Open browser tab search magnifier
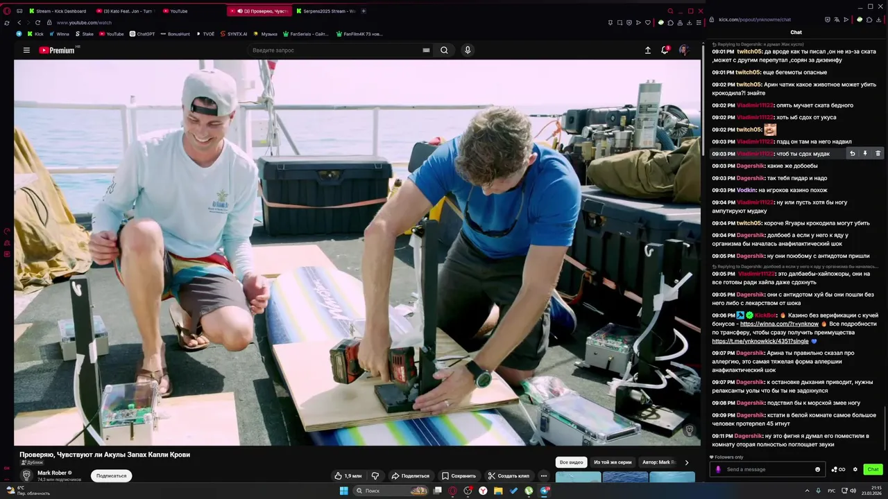The width and height of the screenshot is (888, 499). point(670,11)
